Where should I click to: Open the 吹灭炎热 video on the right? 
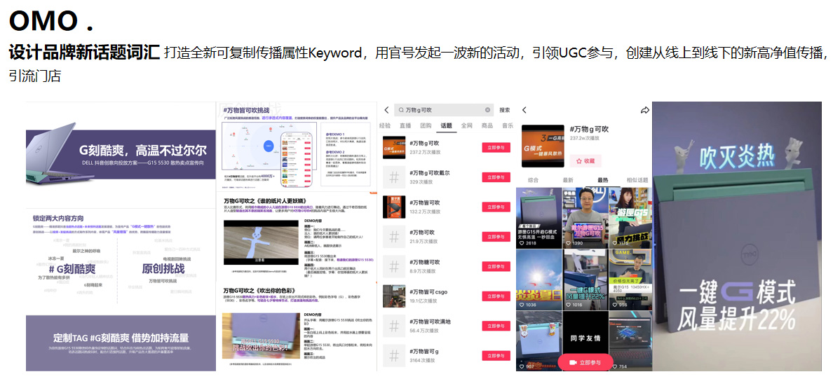pyautogui.click(x=737, y=236)
